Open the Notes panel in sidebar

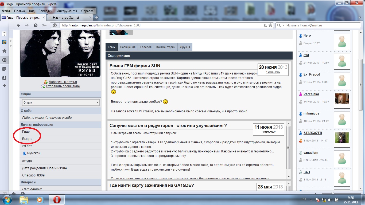4,69
